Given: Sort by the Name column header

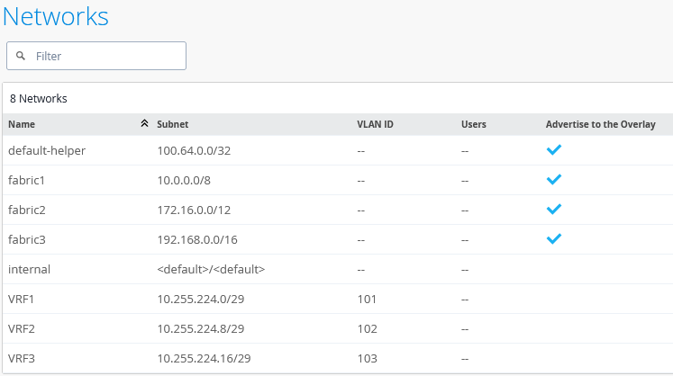Looking at the screenshot, I should 22,124.
